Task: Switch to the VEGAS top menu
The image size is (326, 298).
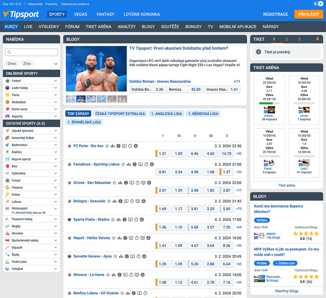Action: (81, 14)
